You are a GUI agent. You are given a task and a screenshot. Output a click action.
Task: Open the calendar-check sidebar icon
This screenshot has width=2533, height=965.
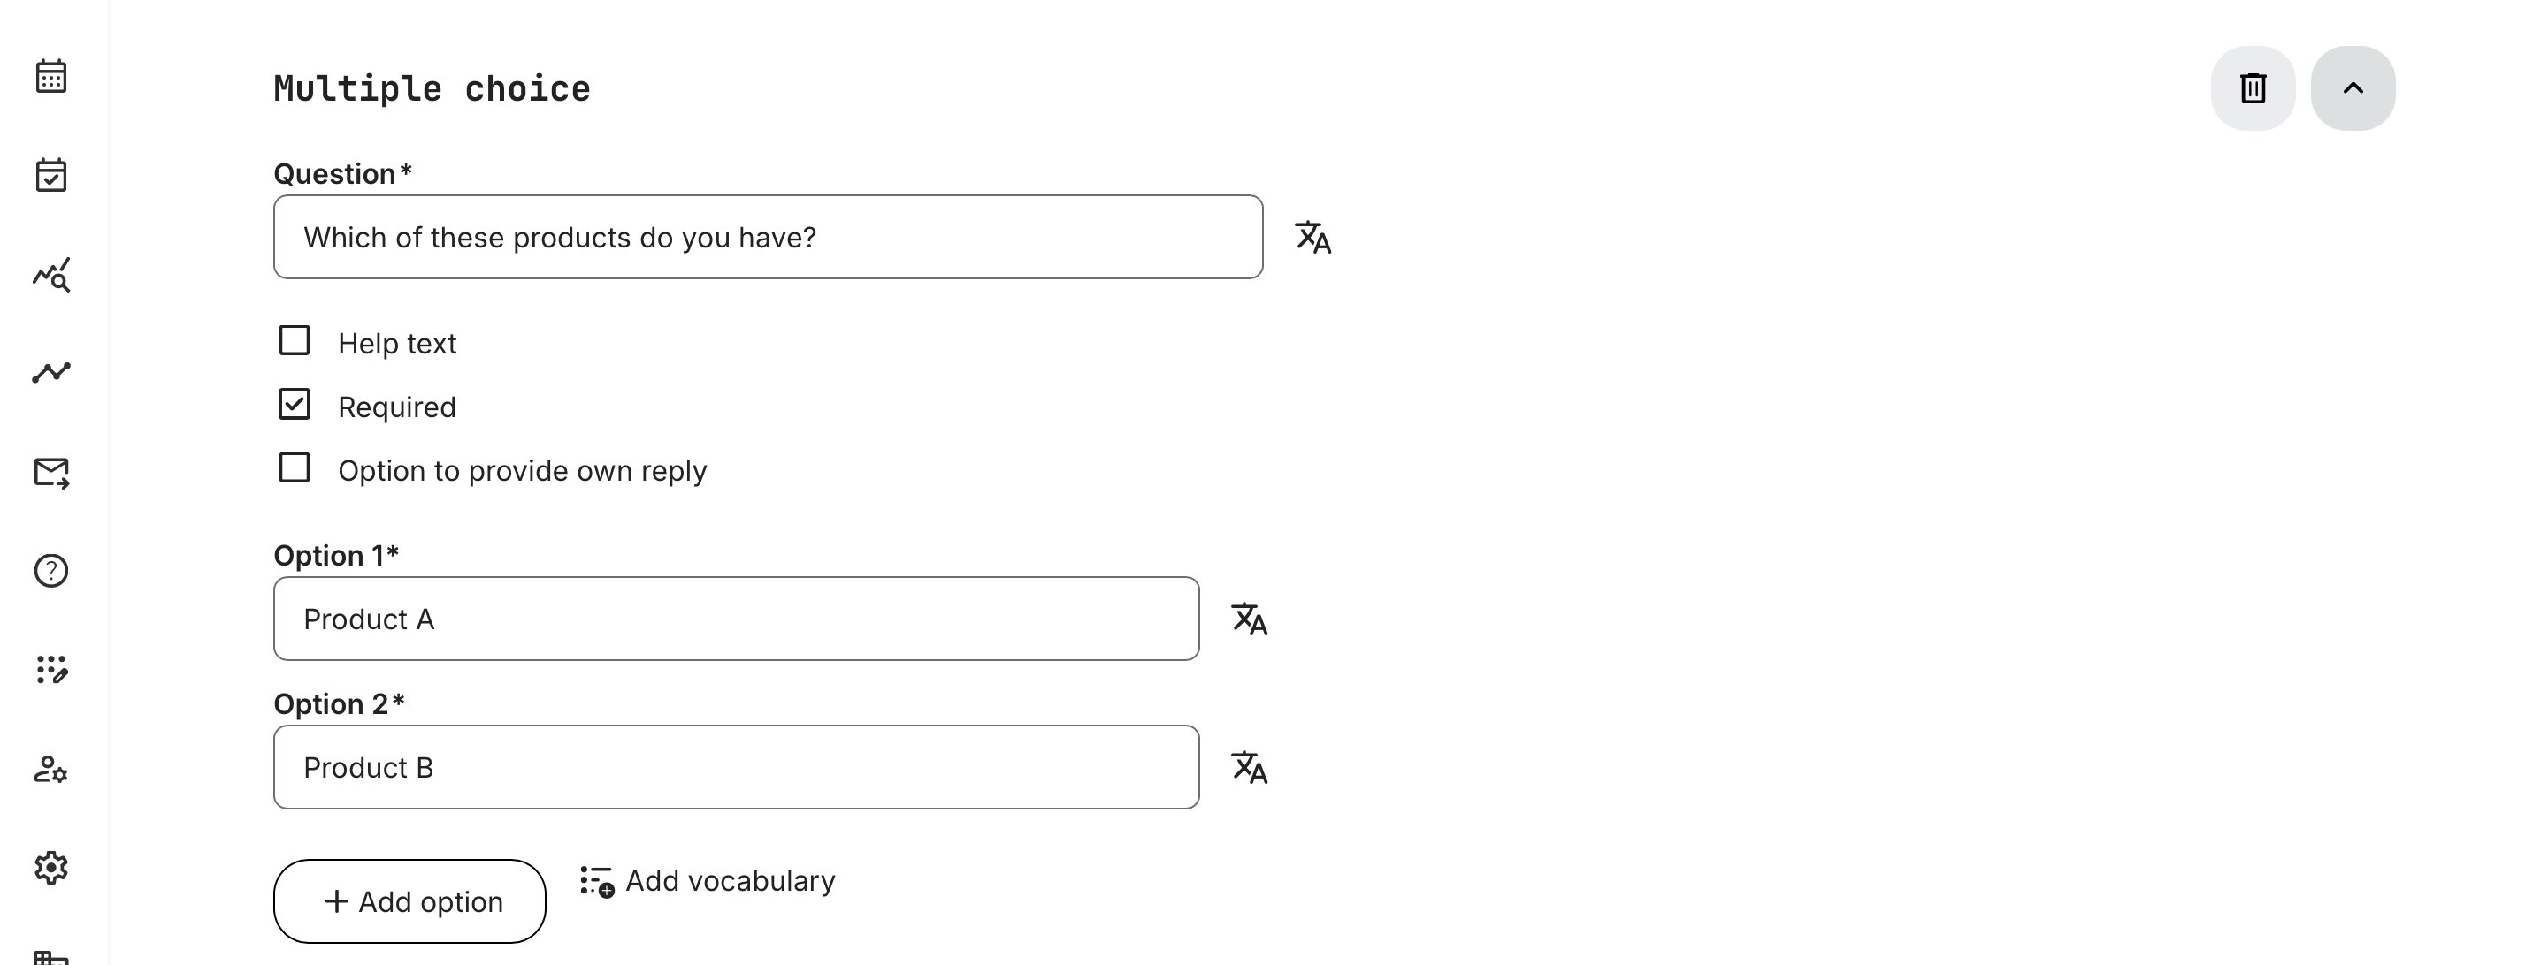click(x=51, y=176)
